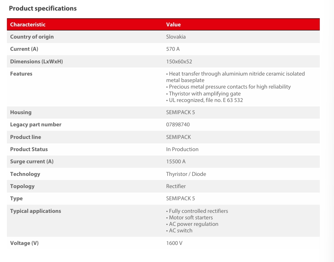Click the 570 A current value
This screenshot has height=262, width=334.
tap(173, 49)
